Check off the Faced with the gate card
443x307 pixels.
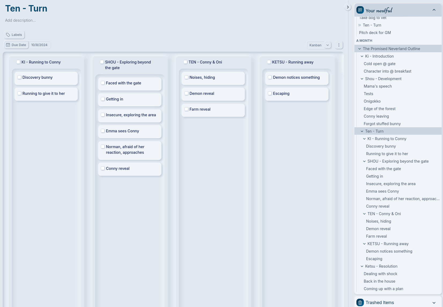(103, 83)
